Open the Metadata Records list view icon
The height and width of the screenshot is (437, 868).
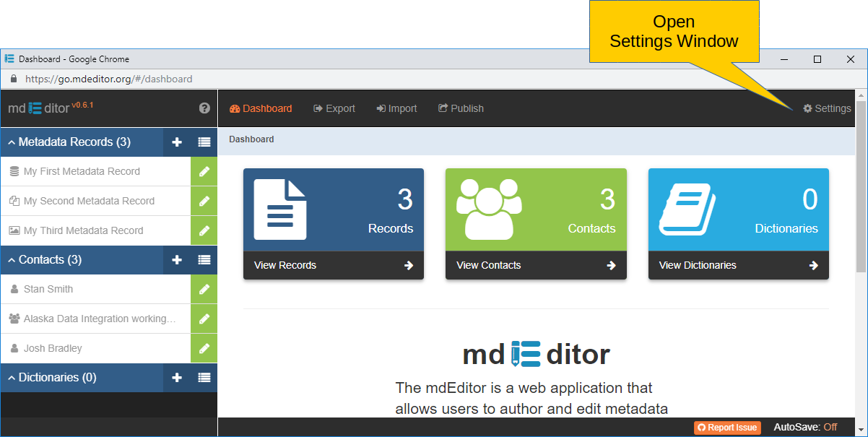[204, 142]
